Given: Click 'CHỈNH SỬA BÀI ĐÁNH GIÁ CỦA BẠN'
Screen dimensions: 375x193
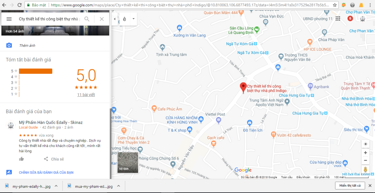Looking at the screenshot, I should click(x=46, y=172).
